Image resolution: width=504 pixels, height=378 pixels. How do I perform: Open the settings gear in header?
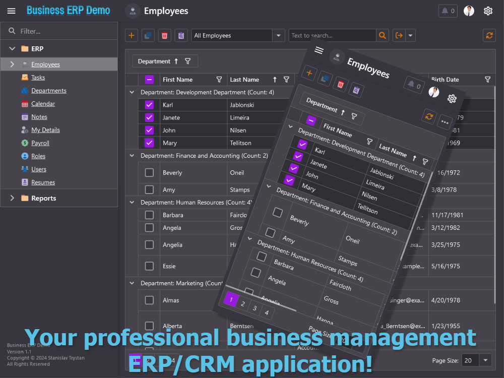coord(488,11)
